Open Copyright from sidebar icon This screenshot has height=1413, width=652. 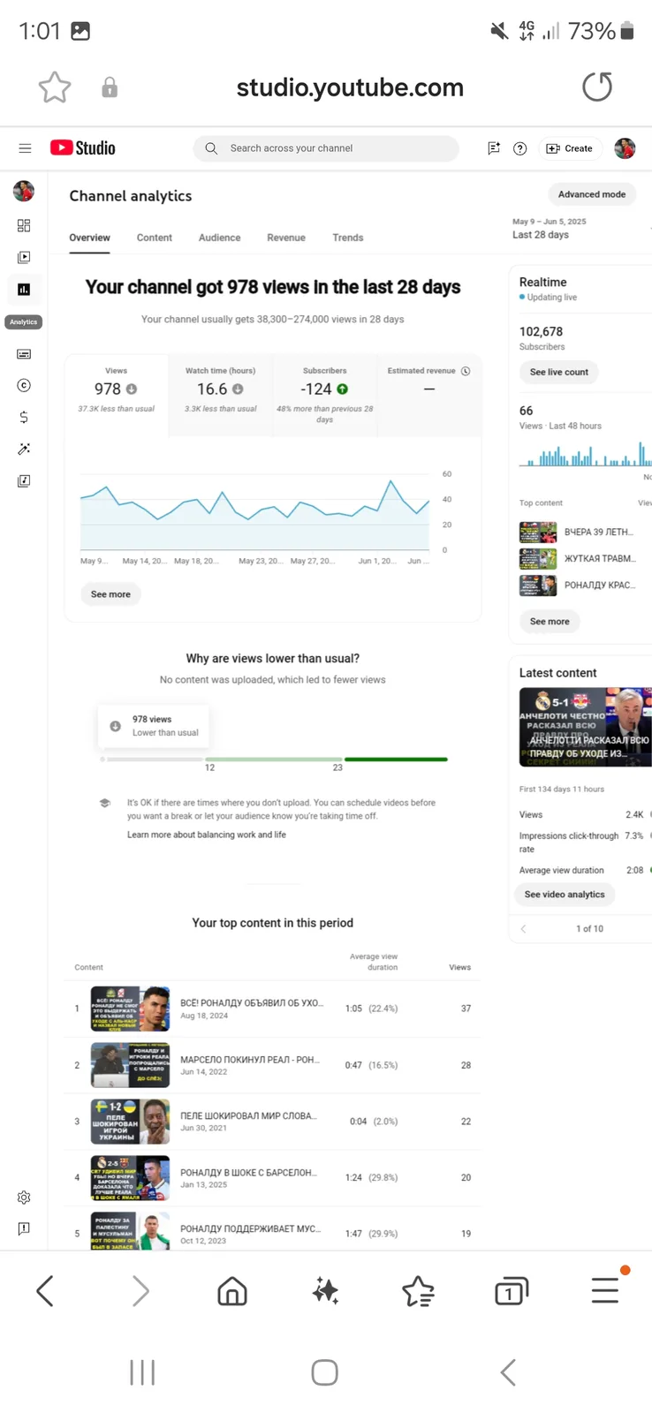pyautogui.click(x=24, y=385)
